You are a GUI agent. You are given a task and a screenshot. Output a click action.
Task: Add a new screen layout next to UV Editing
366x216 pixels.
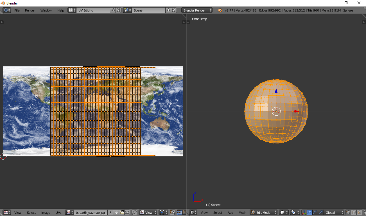113,10
